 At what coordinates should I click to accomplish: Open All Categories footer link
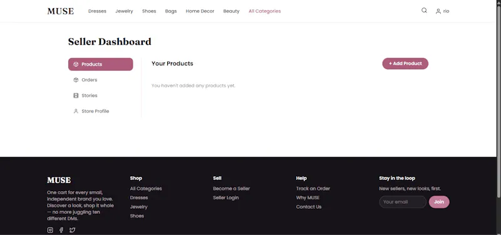click(146, 189)
